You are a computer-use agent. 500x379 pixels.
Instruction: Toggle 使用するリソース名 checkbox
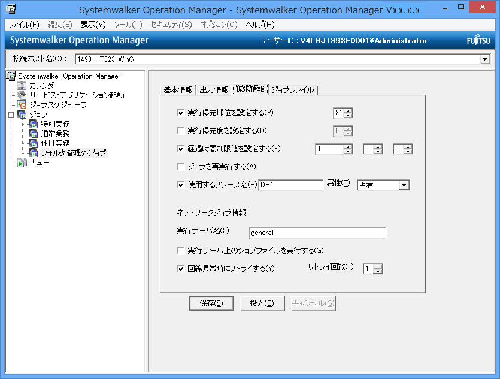pos(181,185)
